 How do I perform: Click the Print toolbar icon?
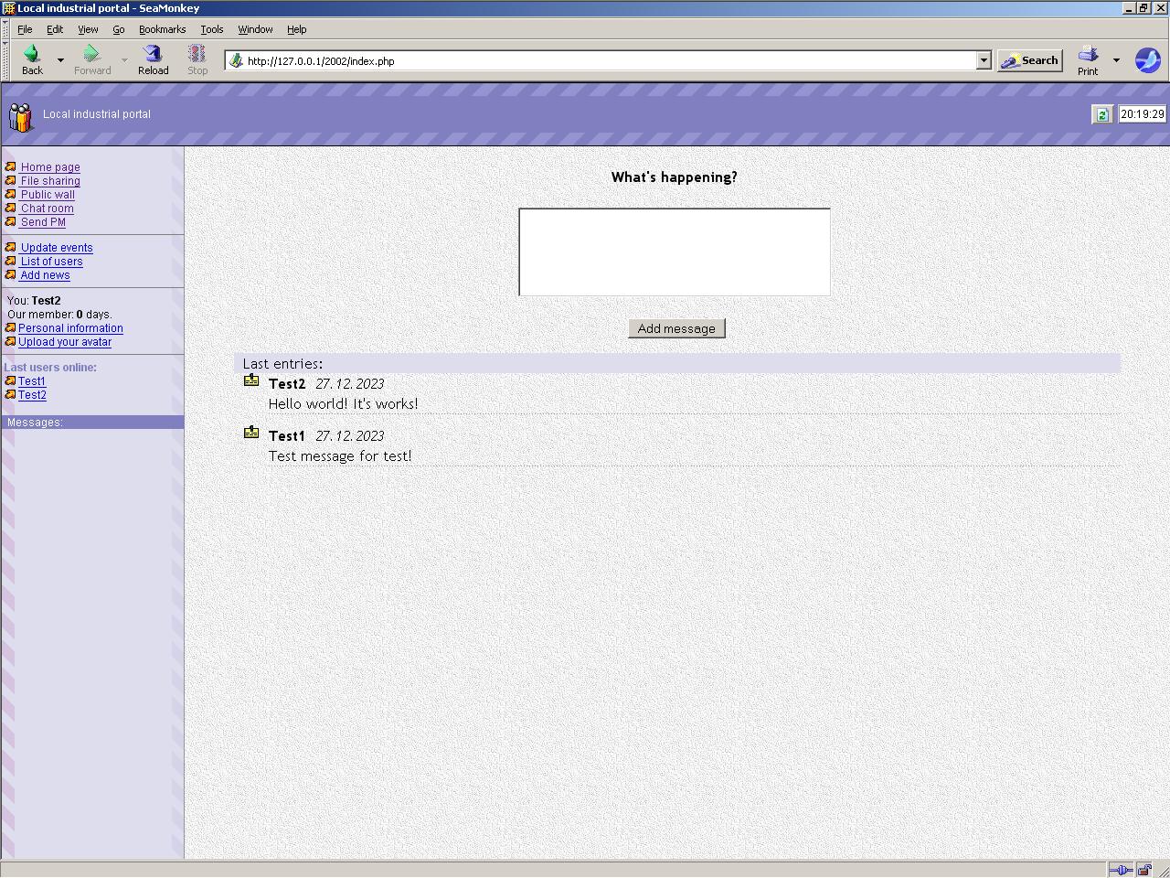click(x=1088, y=56)
